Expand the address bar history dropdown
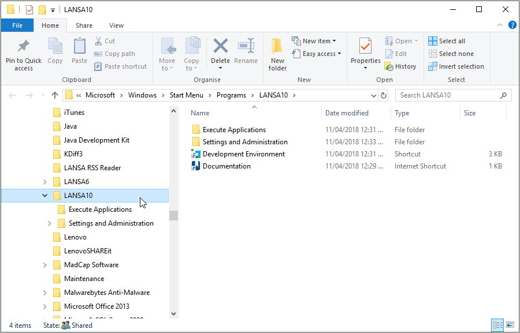Viewport: 520px width, 333px height. pos(373,96)
